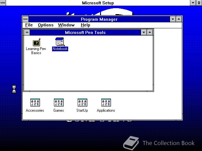
Task: Open the Help menu
Action: [x=85, y=25]
